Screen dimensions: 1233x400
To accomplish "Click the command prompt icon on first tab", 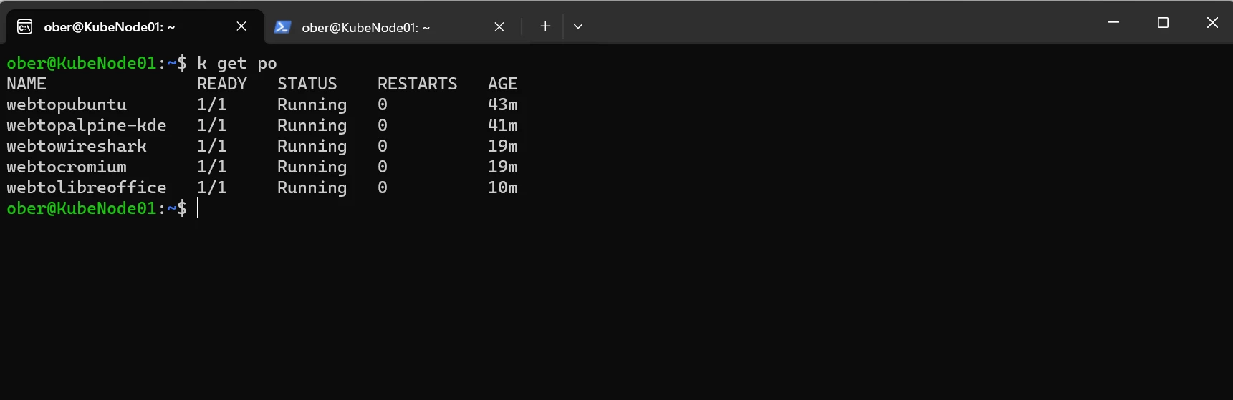I will pyautogui.click(x=24, y=27).
